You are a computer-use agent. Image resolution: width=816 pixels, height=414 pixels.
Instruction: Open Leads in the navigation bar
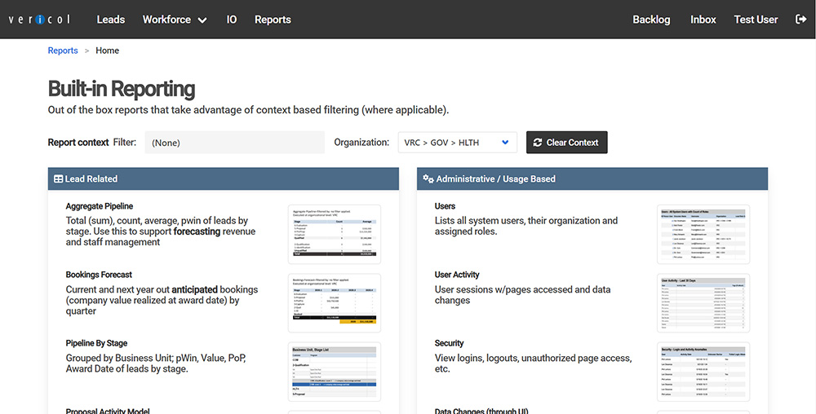click(111, 20)
